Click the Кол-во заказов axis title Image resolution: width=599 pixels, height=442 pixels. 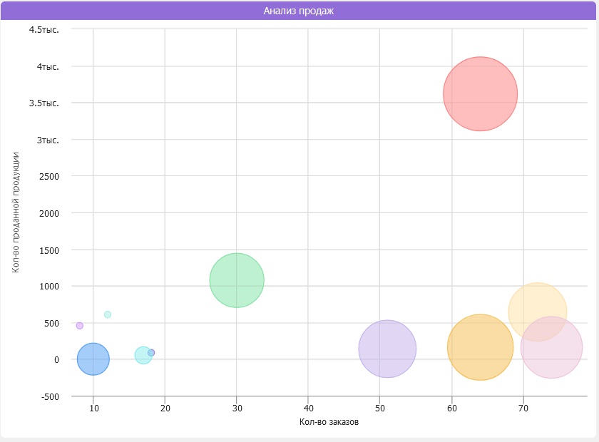[x=329, y=422]
